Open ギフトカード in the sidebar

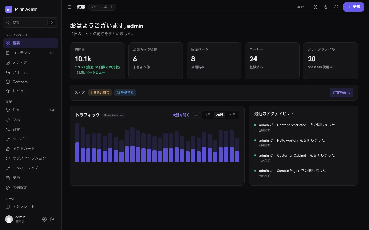(30, 149)
